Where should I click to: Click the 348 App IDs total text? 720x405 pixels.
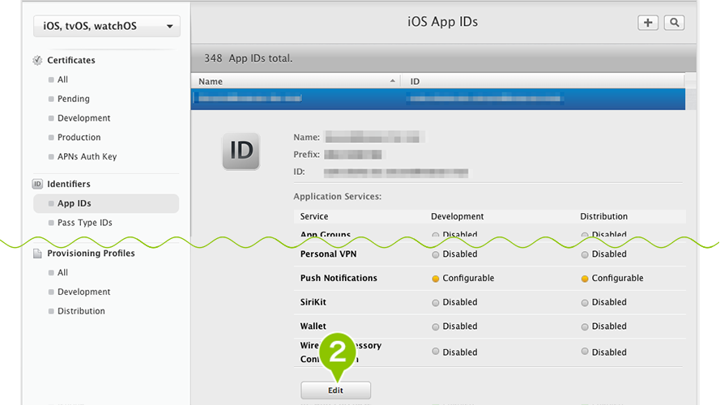pyautogui.click(x=249, y=58)
